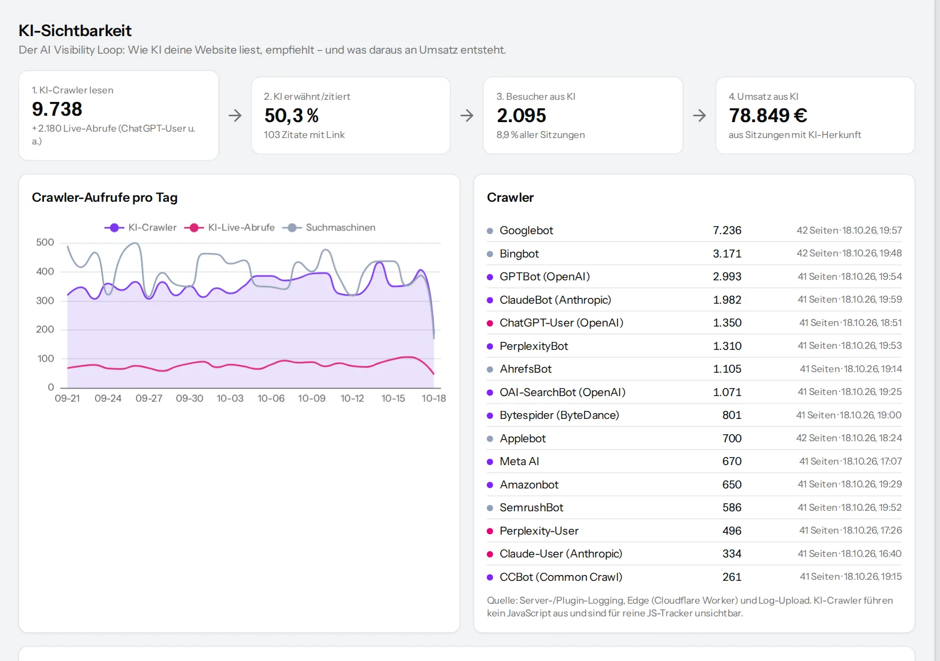
Task: Click the Quelle footnote about Server-/Plugin-Logging
Action: (x=690, y=607)
